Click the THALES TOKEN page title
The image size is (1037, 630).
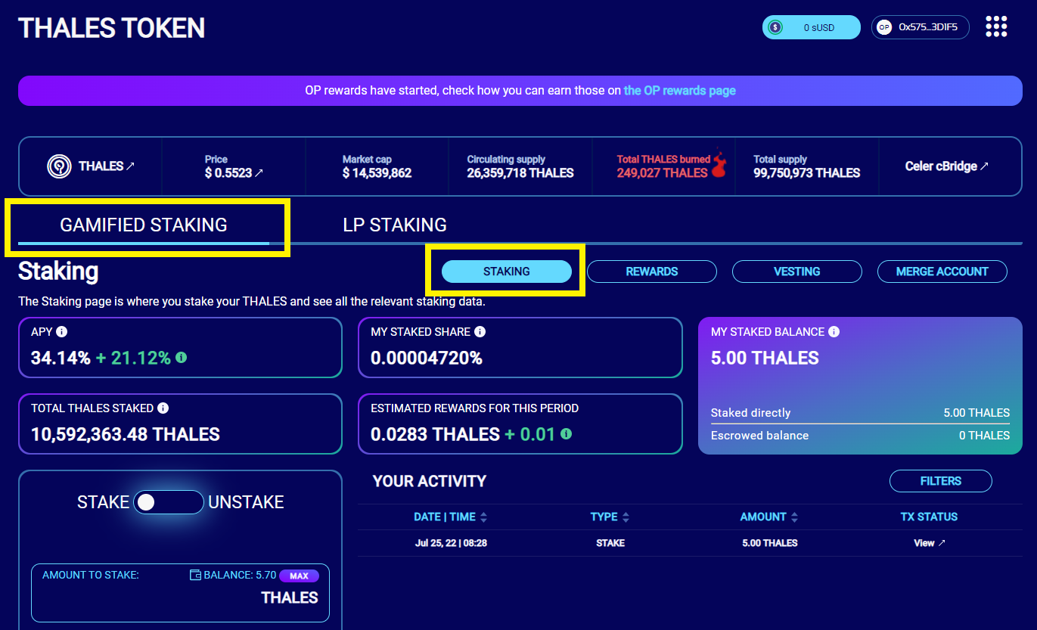point(111,28)
